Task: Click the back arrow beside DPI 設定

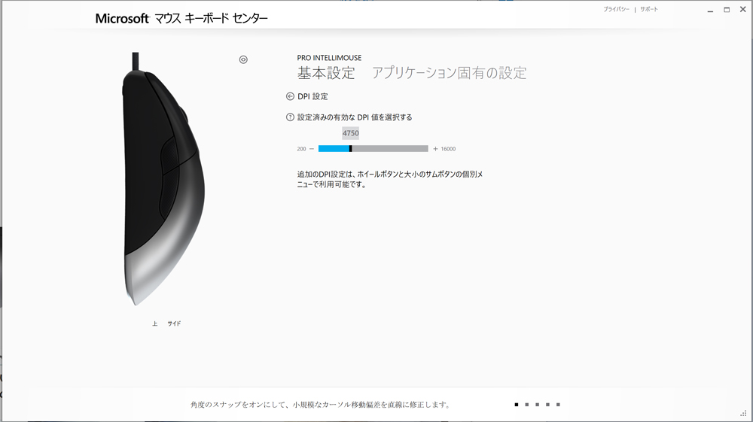Action: pyautogui.click(x=290, y=96)
